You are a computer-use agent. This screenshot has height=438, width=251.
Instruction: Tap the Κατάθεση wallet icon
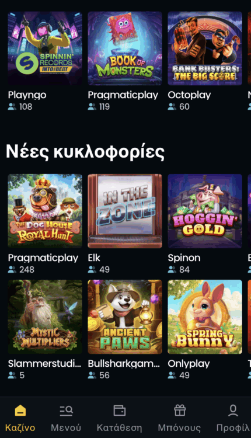(120, 411)
